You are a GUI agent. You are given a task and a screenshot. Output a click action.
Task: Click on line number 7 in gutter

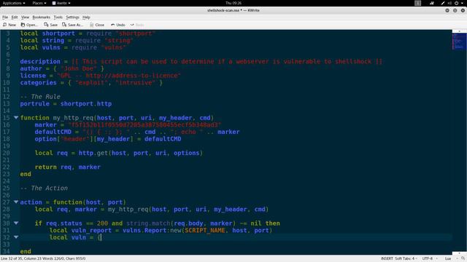pos(8,61)
